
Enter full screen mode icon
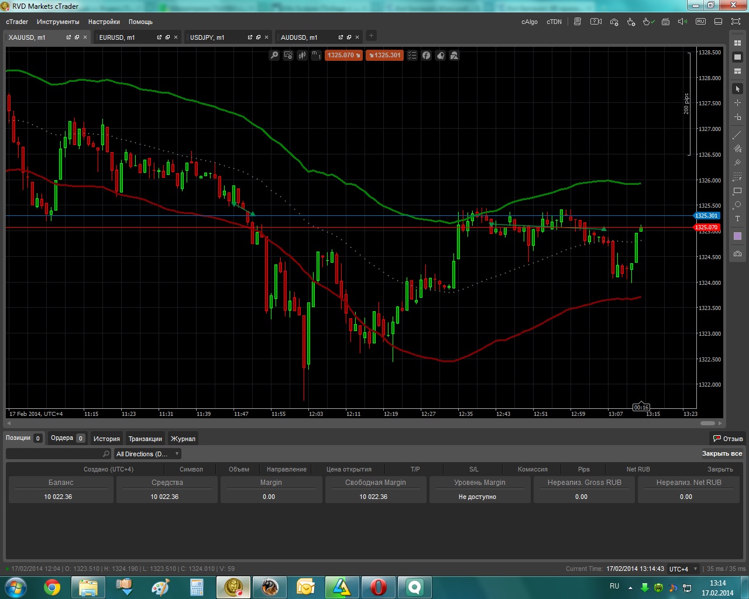[x=736, y=22]
